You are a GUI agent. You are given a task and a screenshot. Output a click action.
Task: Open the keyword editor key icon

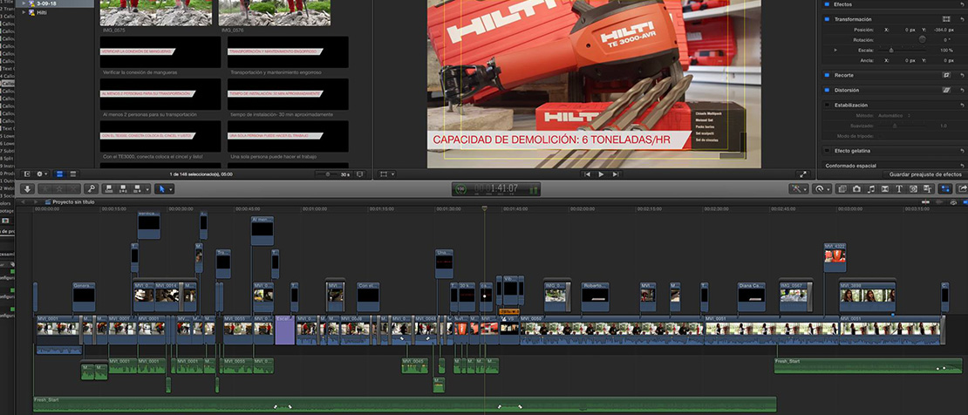(91, 189)
